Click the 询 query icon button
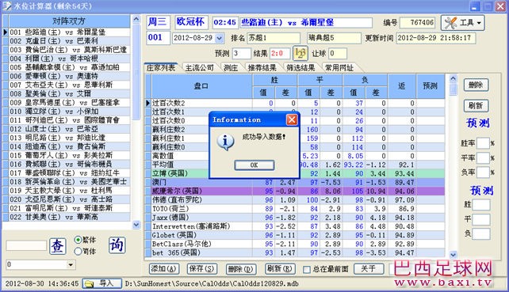The image size is (509, 292). pyautogui.click(x=117, y=245)
